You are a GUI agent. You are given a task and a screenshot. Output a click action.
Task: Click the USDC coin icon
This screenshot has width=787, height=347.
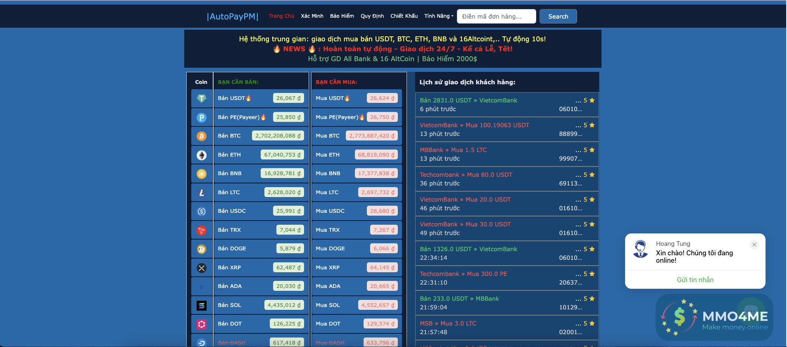[x=202, y=211]
